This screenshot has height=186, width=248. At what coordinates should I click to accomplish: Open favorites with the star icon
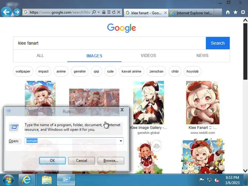(235, 12)
